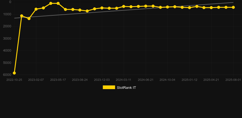Click the gray trend line's left end
Viewport: 242px width, 118px height.
click(14, 18)
